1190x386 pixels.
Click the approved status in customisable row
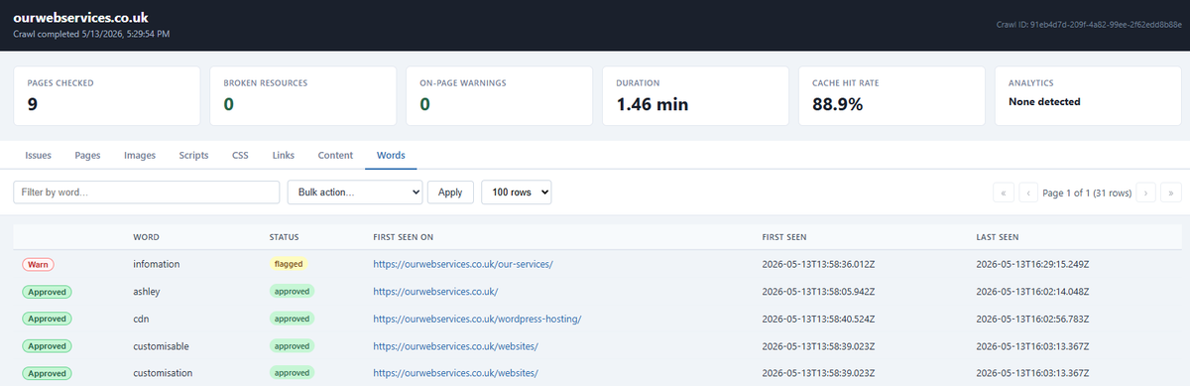pyautogui.click(x=292, y=346)
